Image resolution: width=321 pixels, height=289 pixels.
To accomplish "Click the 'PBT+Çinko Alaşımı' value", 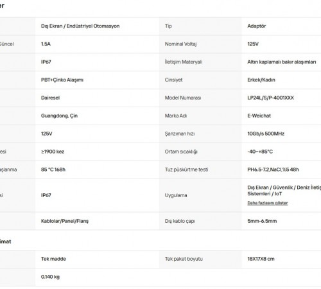I will point(62,80).
